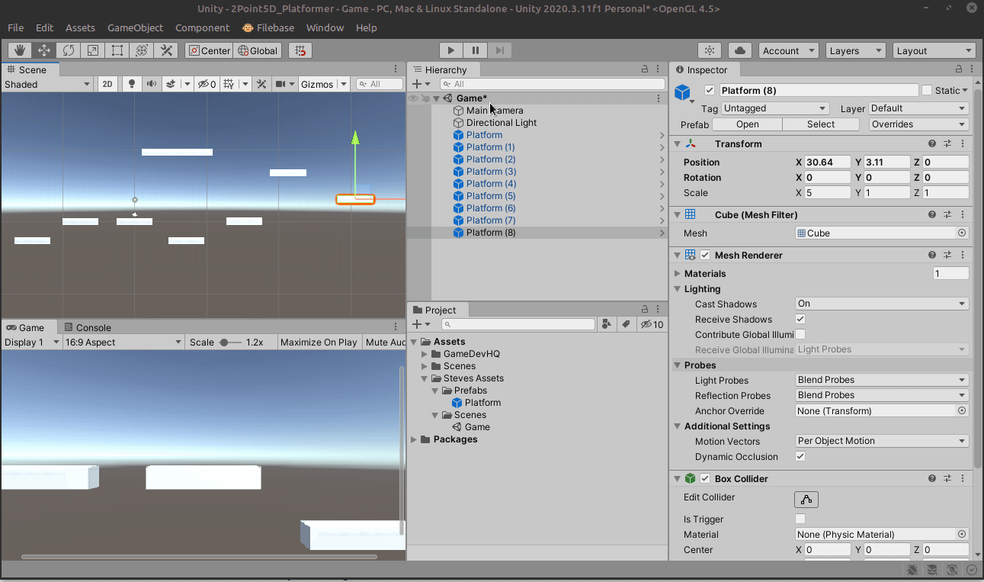Open Light Probes dropdown
This screenshot has height=582, width=984.
pos(882,380)
